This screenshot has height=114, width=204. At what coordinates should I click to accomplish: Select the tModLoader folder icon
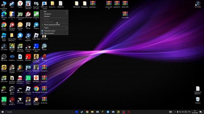[x=76, y=4]
